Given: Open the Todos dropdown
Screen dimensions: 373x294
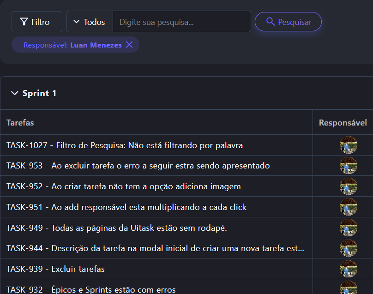Looking at the screenshot, I should point(90,22).
